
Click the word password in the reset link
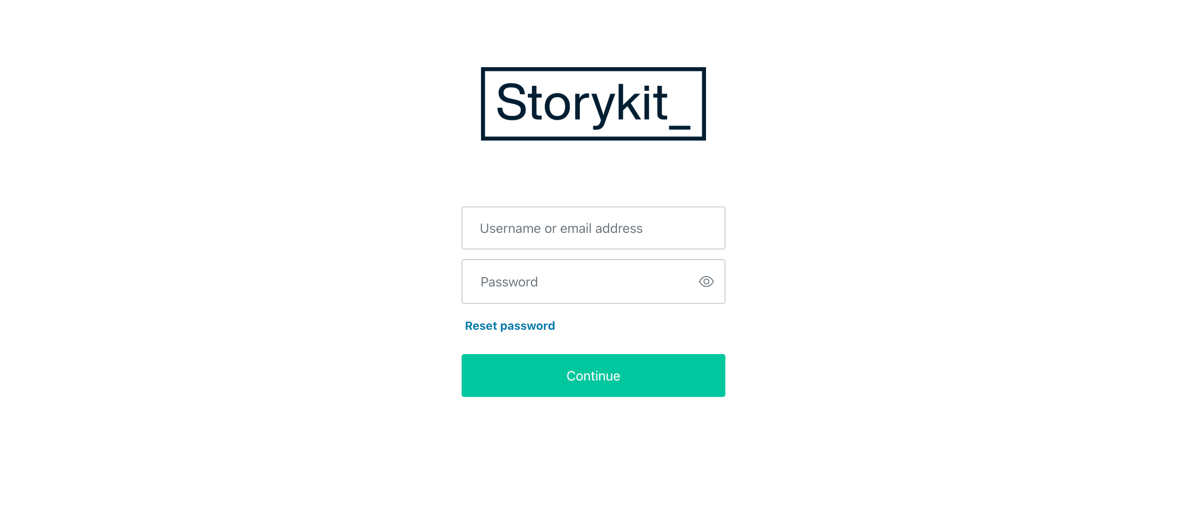[528, 326]
